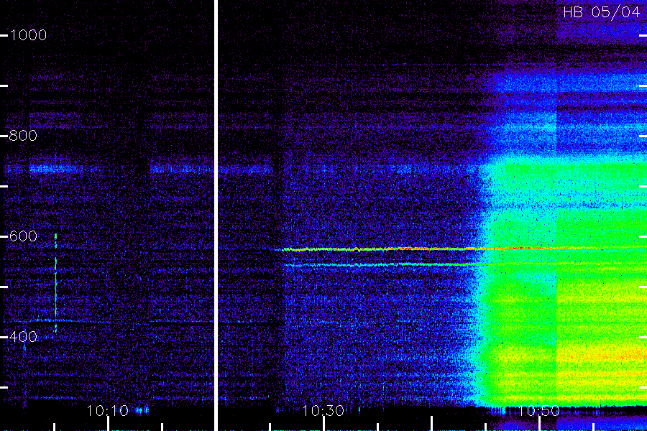Click the 10:50 time axis label

538,410
